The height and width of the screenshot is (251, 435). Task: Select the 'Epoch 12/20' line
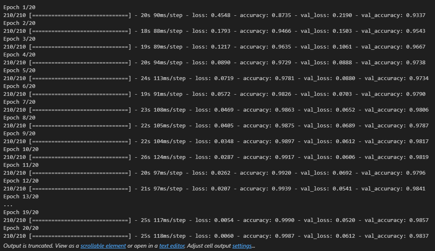(21, 181)
